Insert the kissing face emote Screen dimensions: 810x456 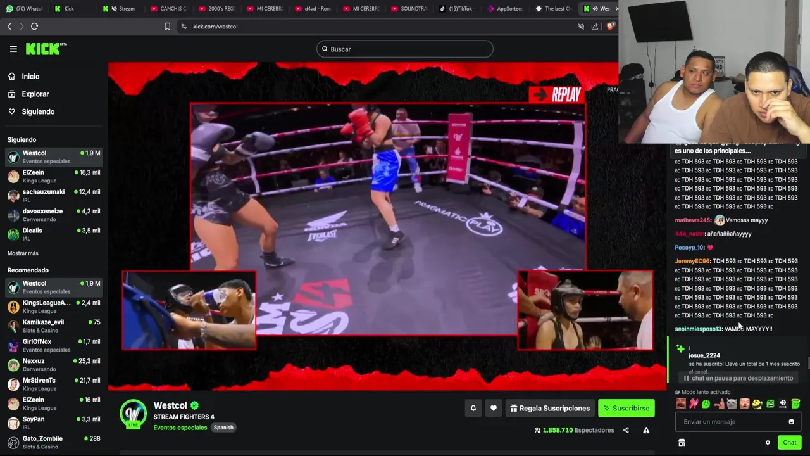click(x=745, y=404)
